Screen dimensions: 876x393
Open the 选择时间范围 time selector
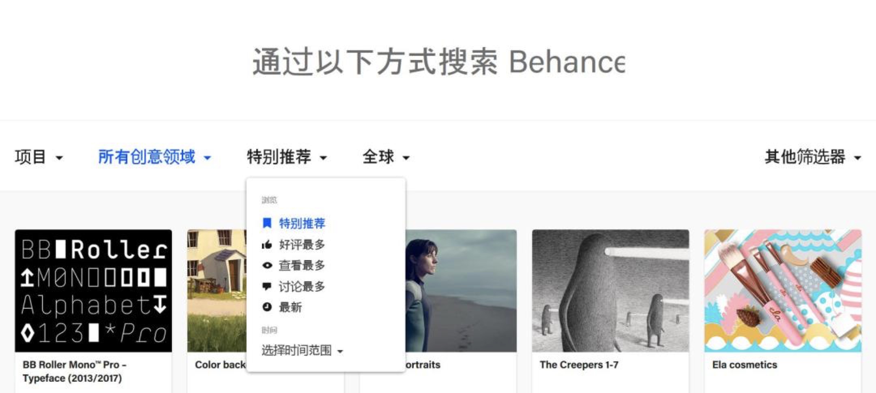point(303,350)
